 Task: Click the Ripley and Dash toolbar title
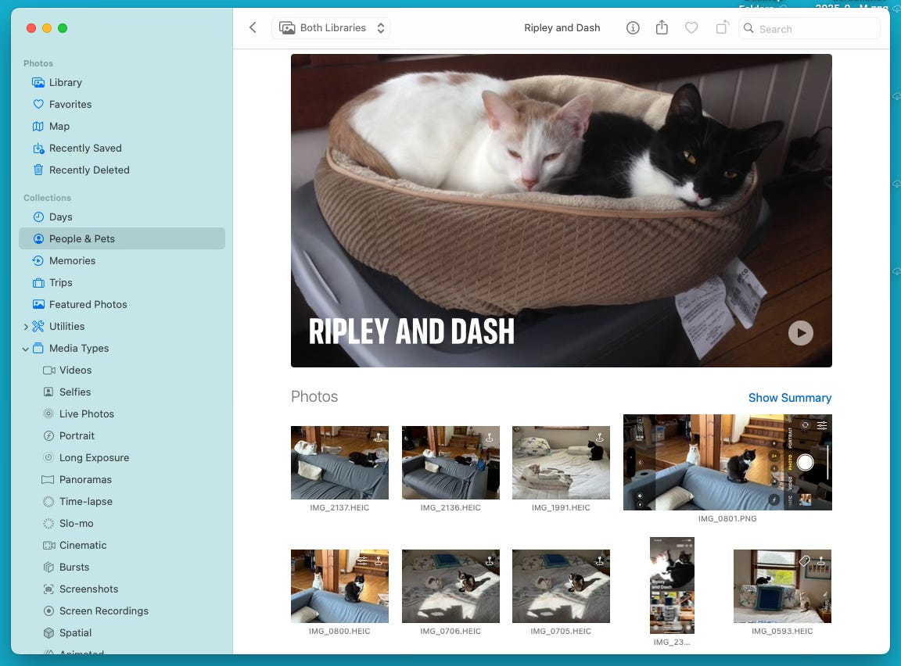coord(562,27)
